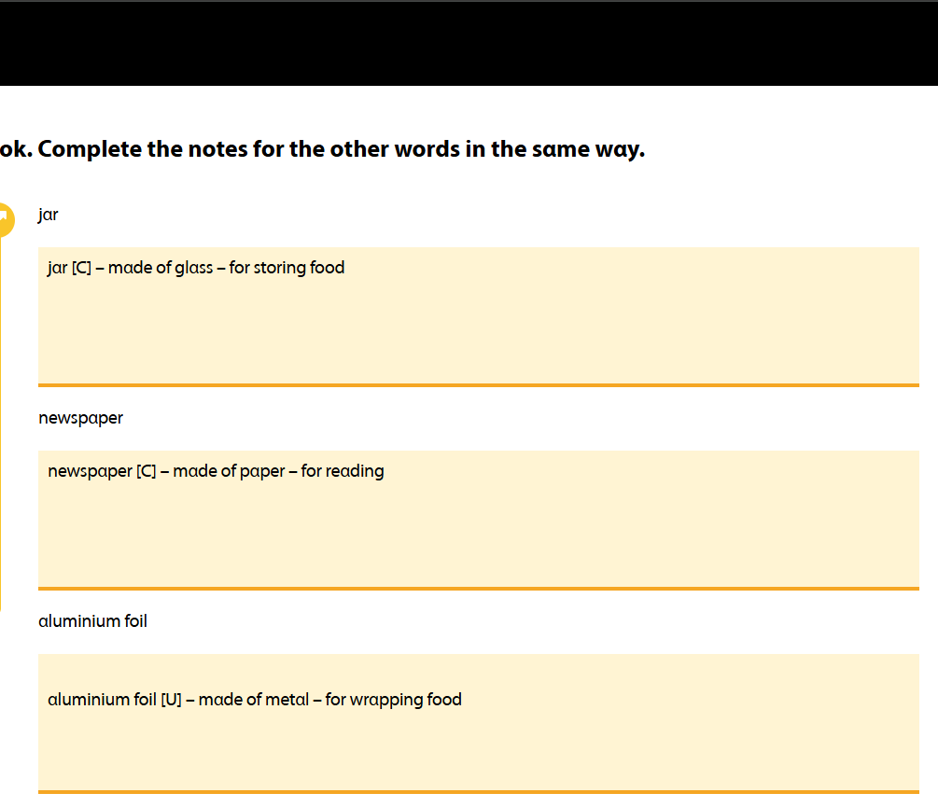938x807 pixels.
Task: Click "[C]" in the jar note
Action: pos(81,269)
